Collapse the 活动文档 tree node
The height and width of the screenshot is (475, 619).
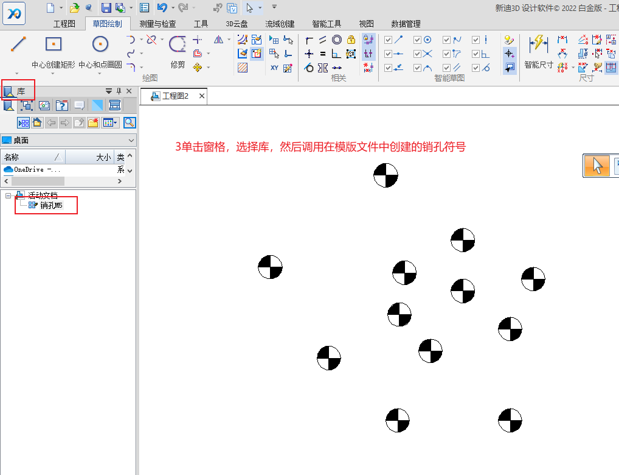[x=9, y=195]
